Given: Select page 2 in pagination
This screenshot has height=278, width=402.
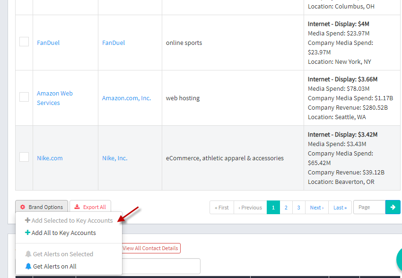Looking at the screenshot, I should [286, 208].
